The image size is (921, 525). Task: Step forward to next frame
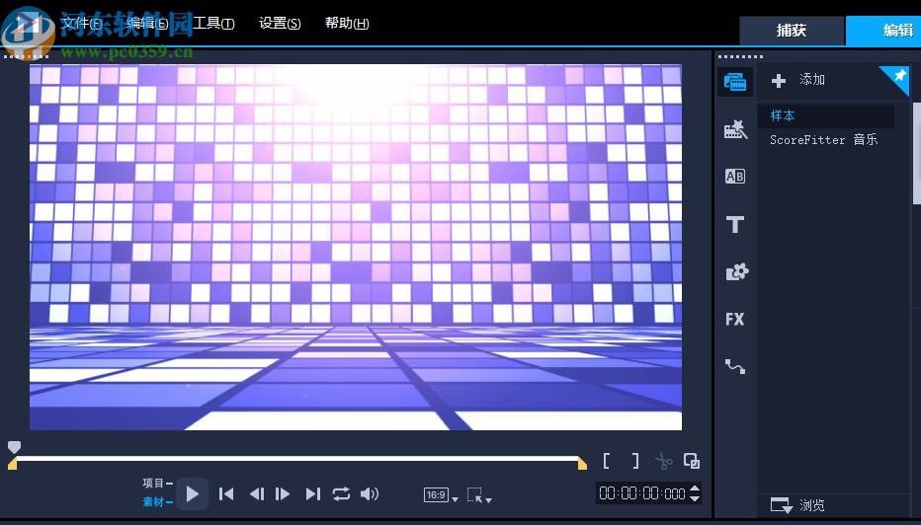[283, 493]
